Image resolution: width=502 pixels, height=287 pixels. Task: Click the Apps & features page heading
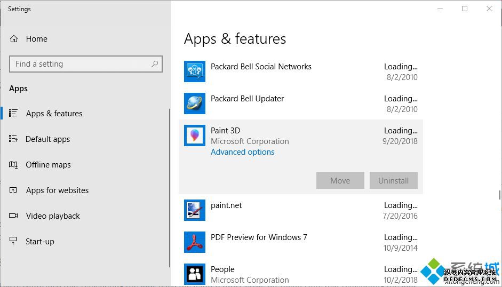point(235,39)
